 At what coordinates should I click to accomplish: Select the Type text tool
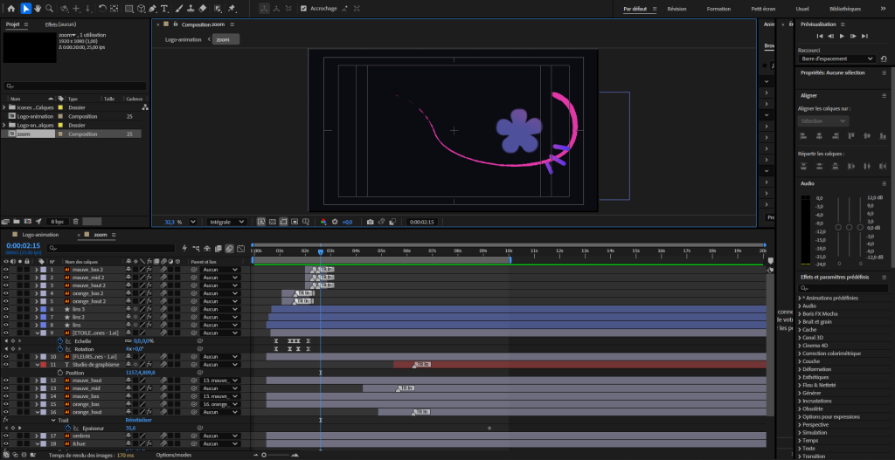point(164,9)
